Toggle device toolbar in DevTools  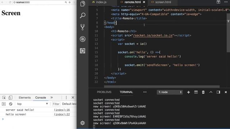coord(10,97)
